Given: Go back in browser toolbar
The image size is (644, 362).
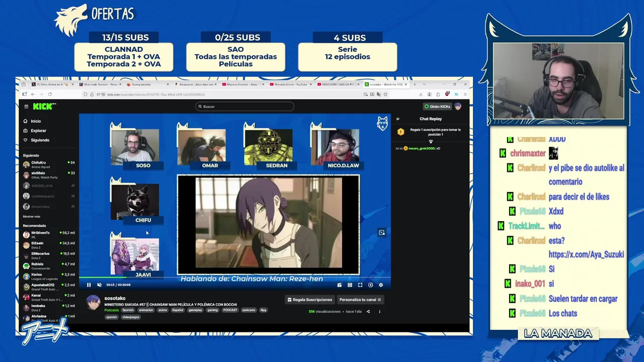Looking at the screenshot, I should click(33, 95).
